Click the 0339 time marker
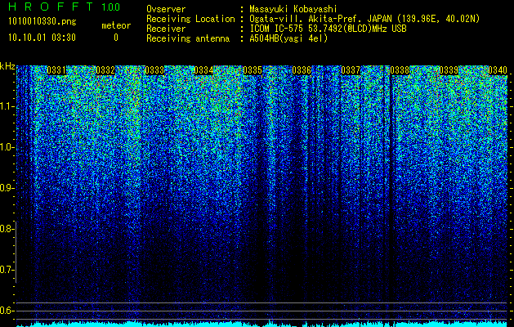 449,70
